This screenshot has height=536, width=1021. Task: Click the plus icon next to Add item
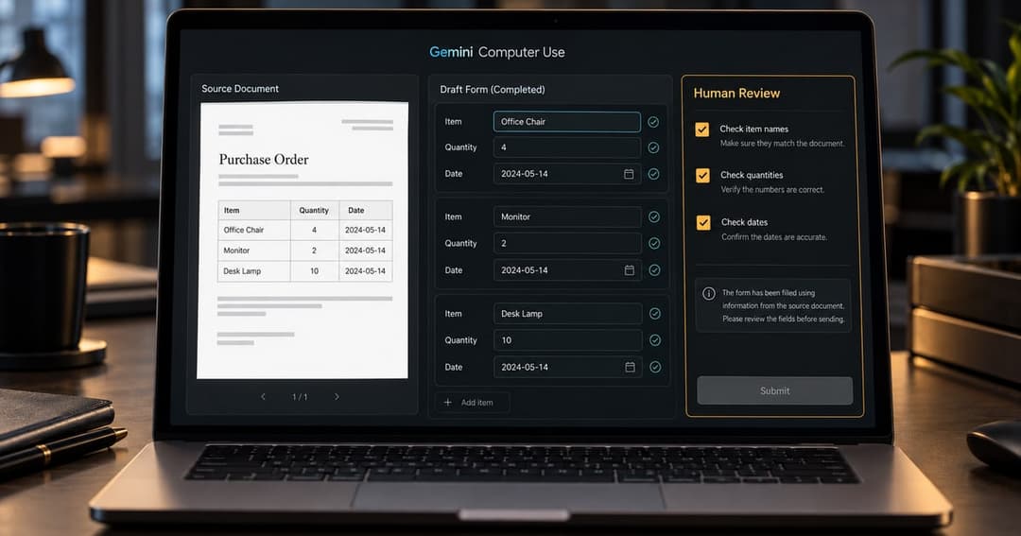pos(447,403)
